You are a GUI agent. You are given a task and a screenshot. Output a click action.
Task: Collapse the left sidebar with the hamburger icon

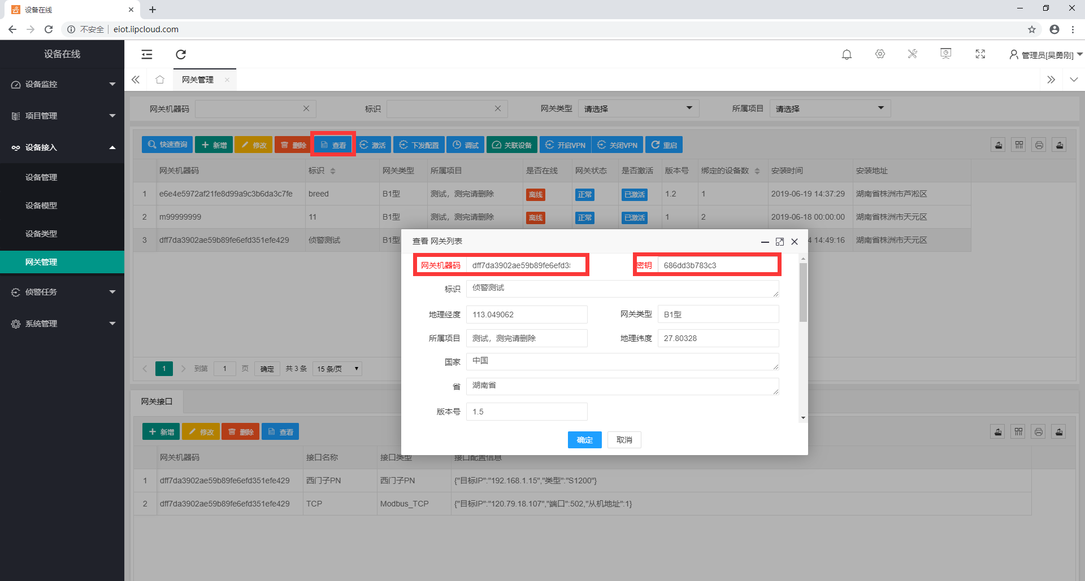pos(147,54)
